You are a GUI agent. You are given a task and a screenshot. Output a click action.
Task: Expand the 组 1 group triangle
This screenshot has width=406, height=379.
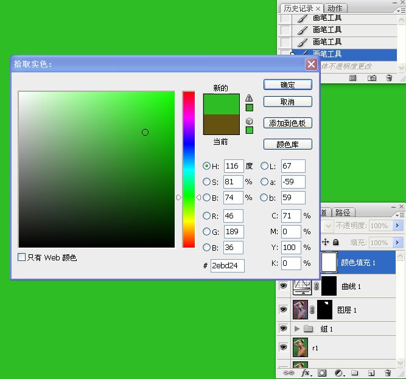tap(297, 329)
